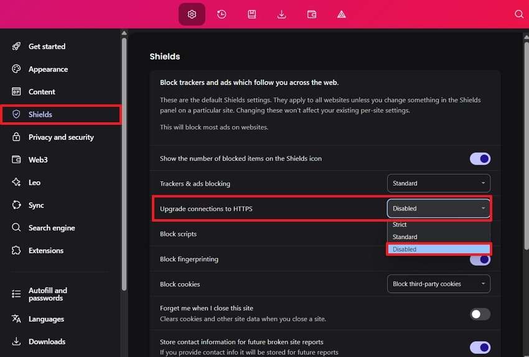Click 'Block trackers and ads which follow you' heading
This screenshot has width=529, height=357.
(x=249, y=83)
